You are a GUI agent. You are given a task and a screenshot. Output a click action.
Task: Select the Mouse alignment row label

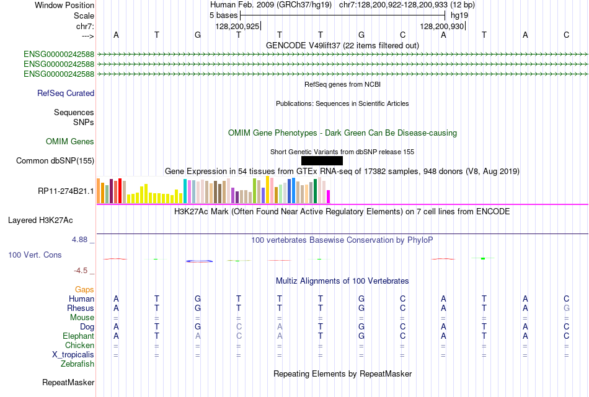[82, 318]
